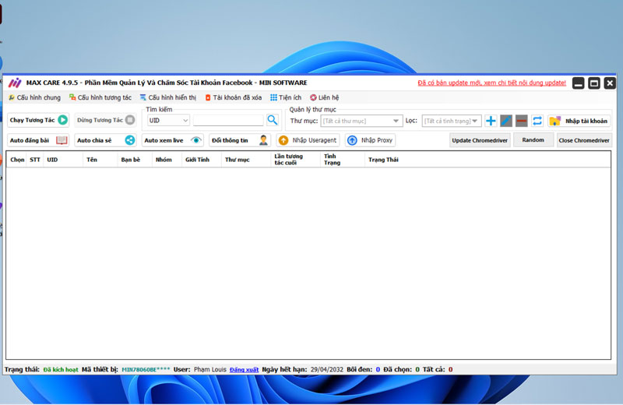Click the Auto chia sẻ share icon

[130, 140]
